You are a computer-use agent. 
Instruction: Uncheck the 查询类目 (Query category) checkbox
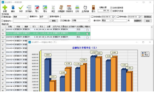click(x=2, y=17)
